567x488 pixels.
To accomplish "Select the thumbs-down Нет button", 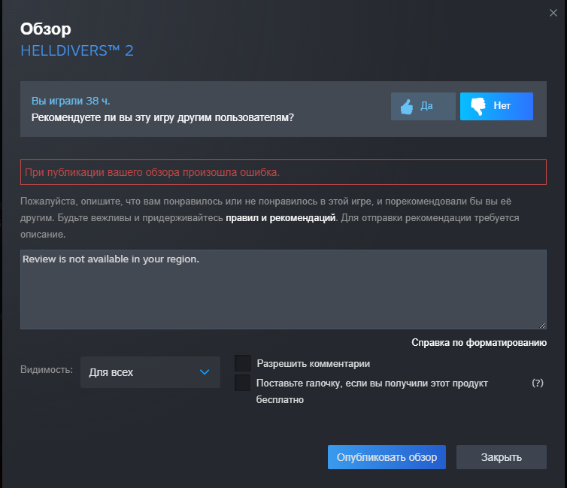I will [x=496, y=106].
